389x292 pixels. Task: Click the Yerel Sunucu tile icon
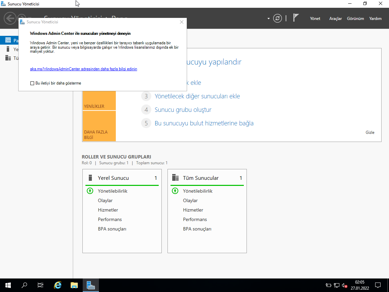[x=90, y=178]
